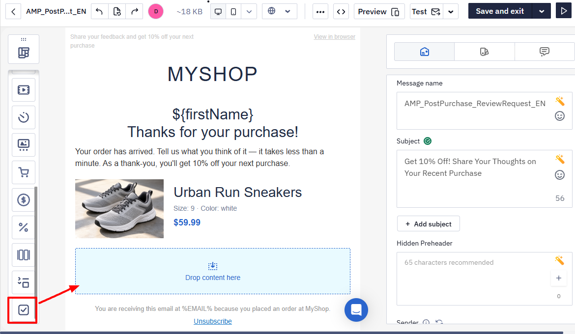The width and height of the screenshot is (575, 334).
Task: Insert emoji into Subject
Action: pyautogui.click(x=560, y=175)
